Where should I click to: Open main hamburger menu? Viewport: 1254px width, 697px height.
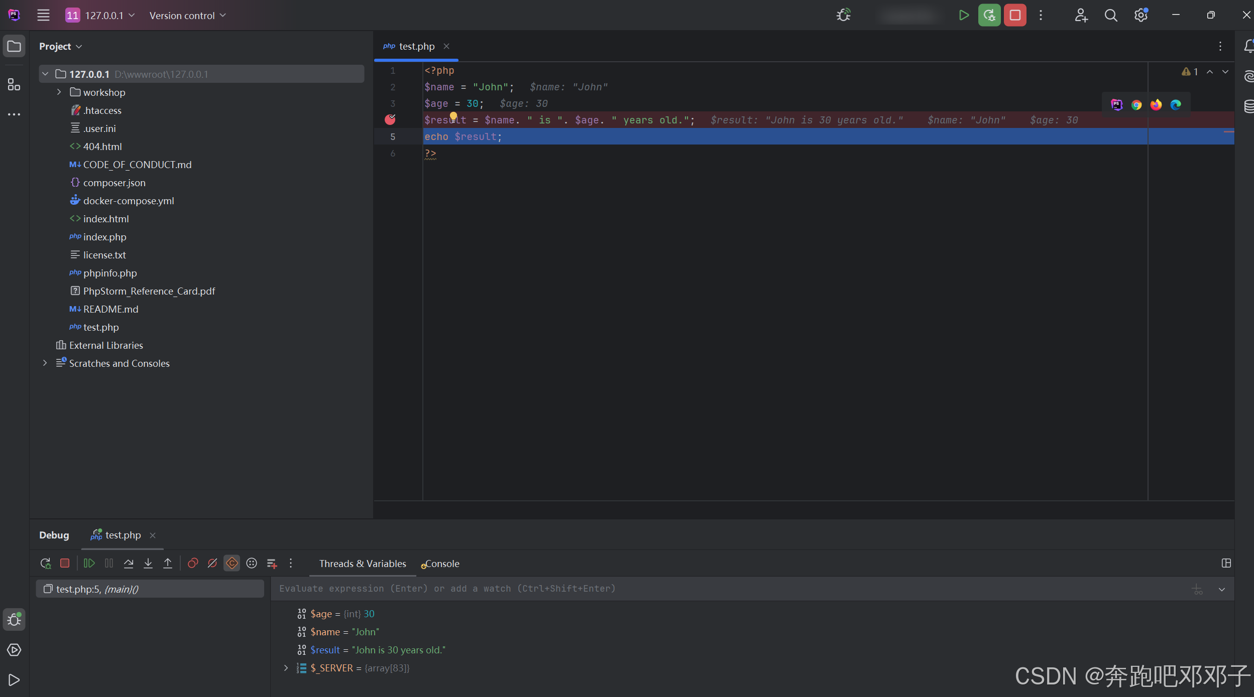coord(43,15)
